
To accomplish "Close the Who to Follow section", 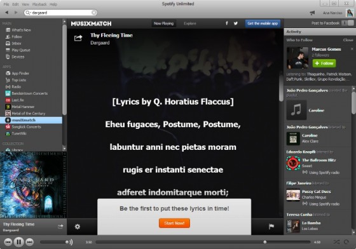I will (x=348, y=40).
